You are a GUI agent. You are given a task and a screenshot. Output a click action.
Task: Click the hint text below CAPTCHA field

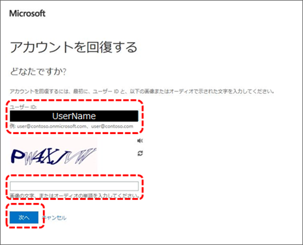[74, 196]
